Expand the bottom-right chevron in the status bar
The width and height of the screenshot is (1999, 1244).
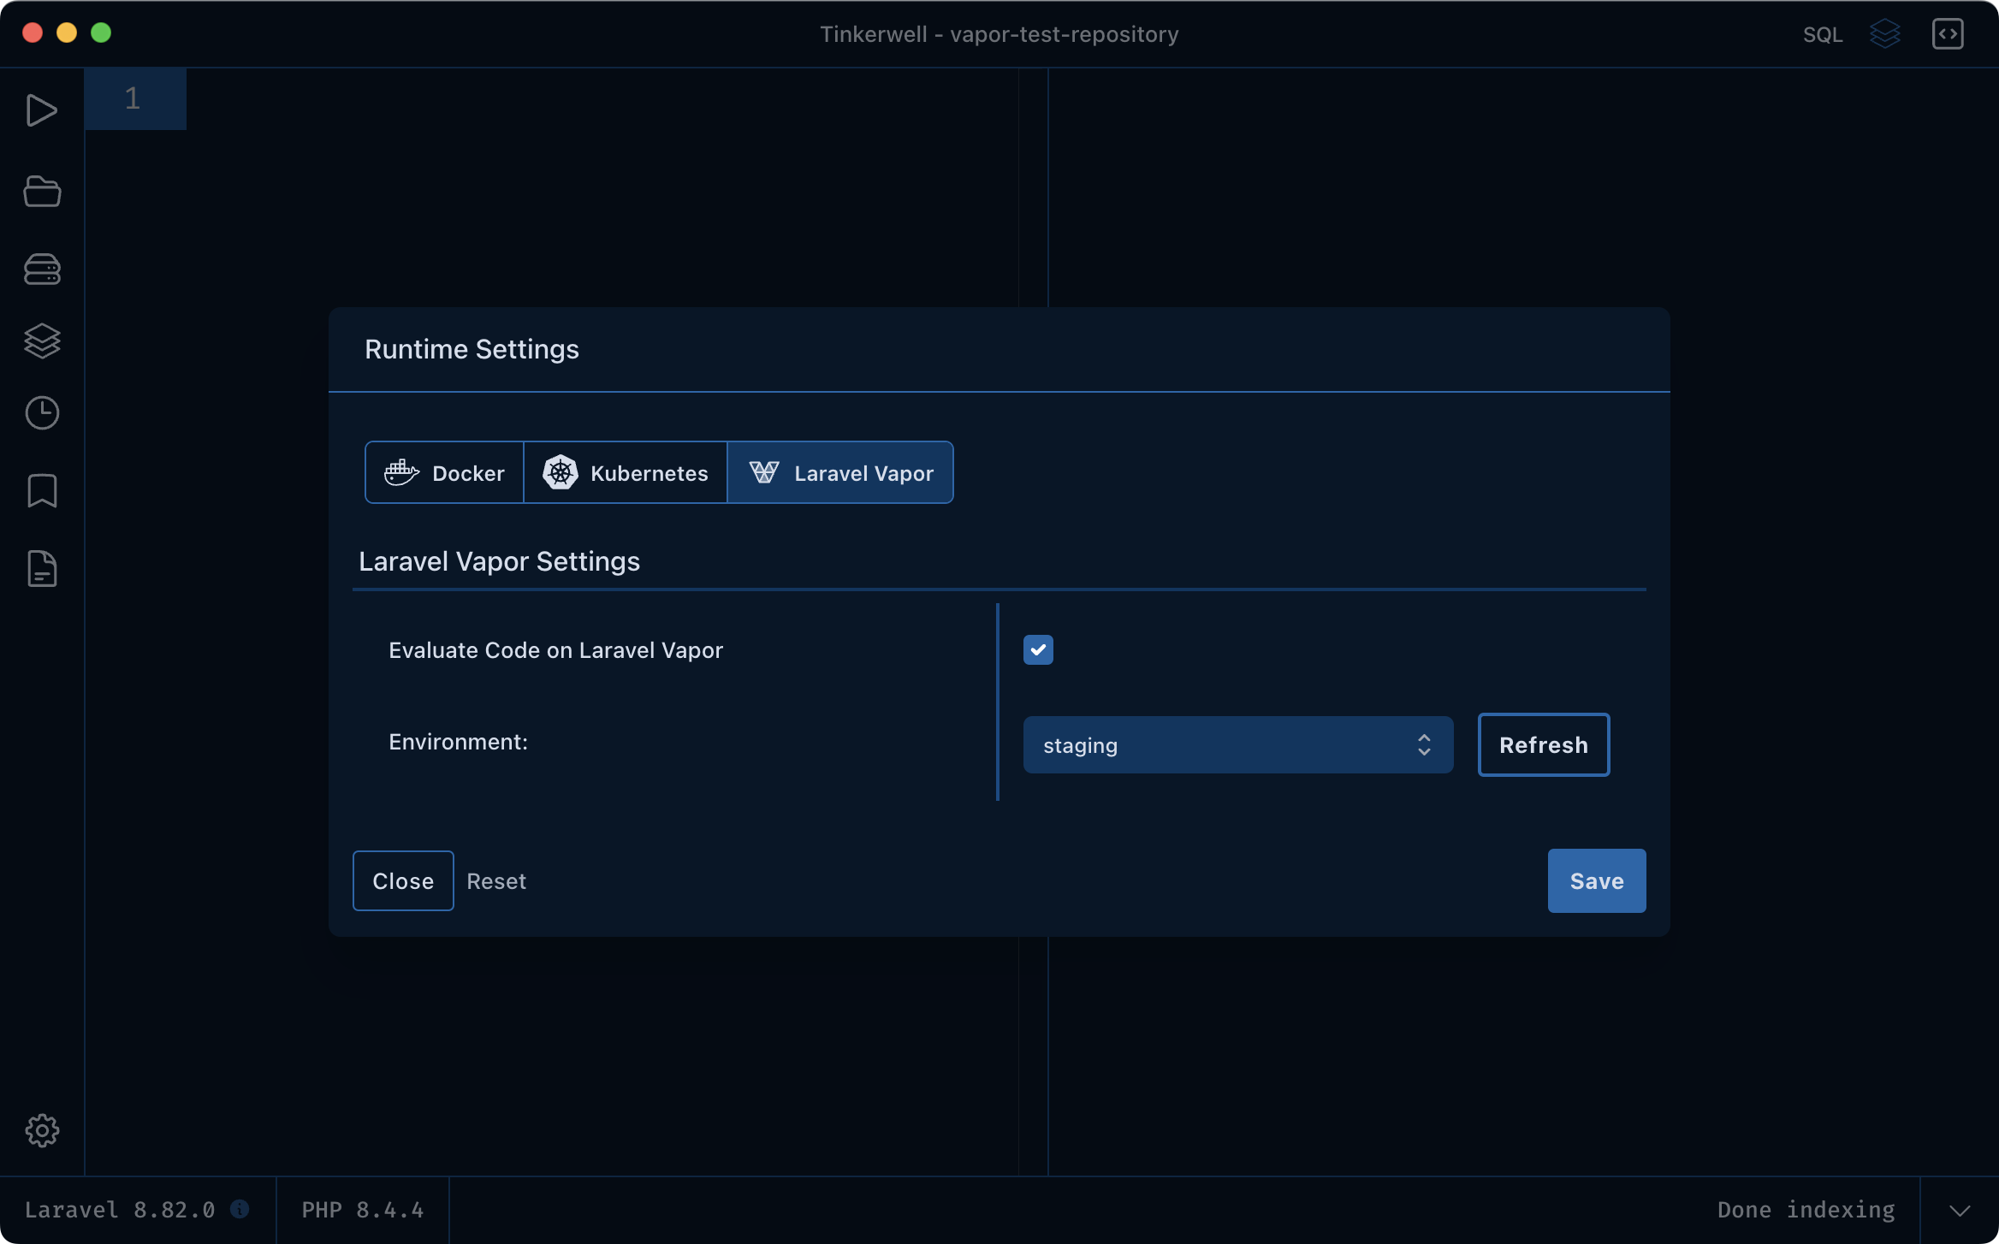[x=1960, y=1210]
